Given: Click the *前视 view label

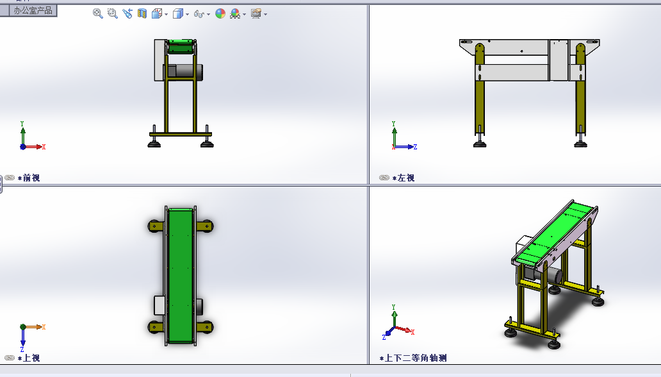Looking at the screenshot, I should [x=29, y=178].
